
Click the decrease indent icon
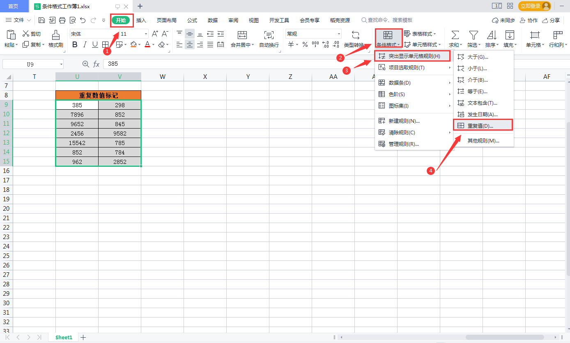click(x=210, y=34)
